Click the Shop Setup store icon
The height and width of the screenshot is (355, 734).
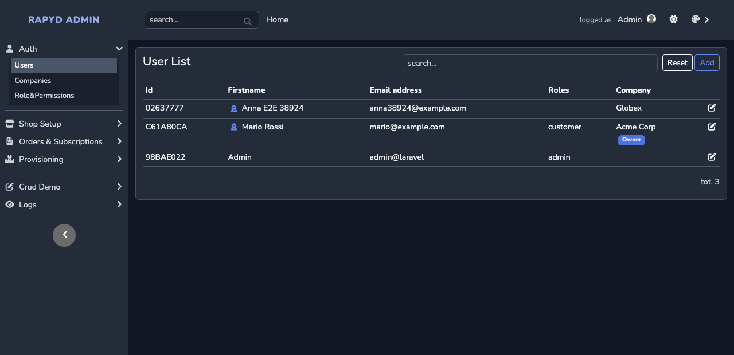[x=10, y=124]
